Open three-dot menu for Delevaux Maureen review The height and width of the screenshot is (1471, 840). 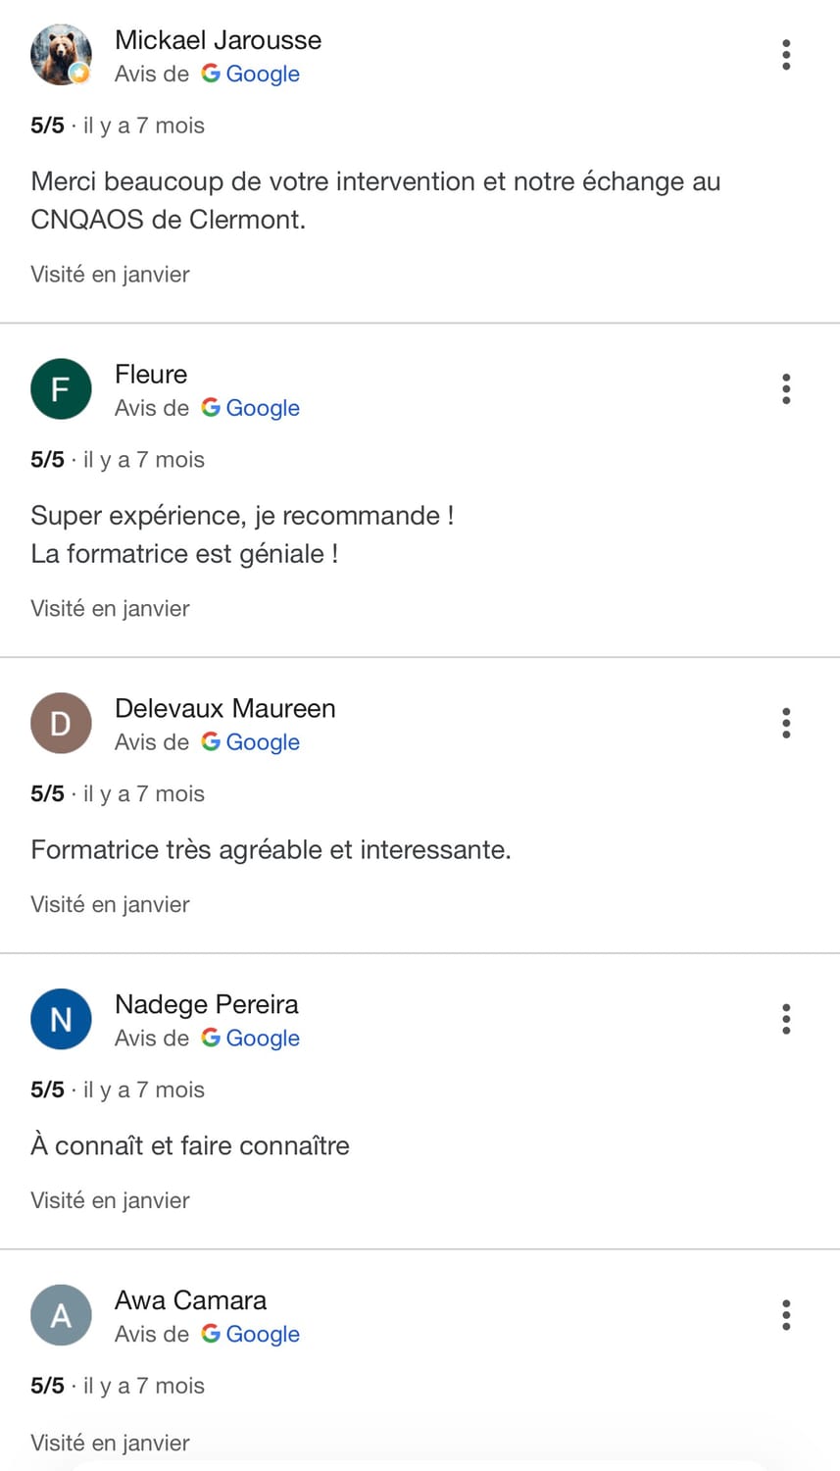tap(786, 724)
